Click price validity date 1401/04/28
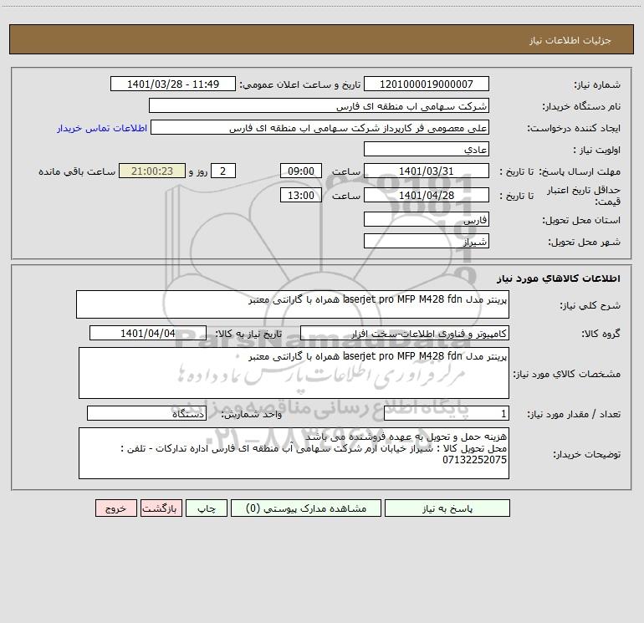The image size is (644, 623). tap(427, 195)
